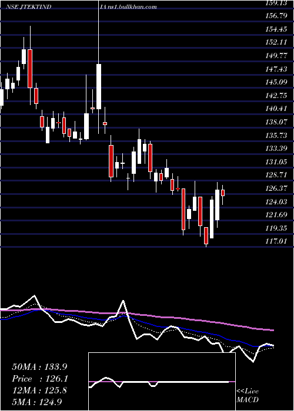Click the 135.73 price axis label
294x411 pixels.
(x=276, y=135)
